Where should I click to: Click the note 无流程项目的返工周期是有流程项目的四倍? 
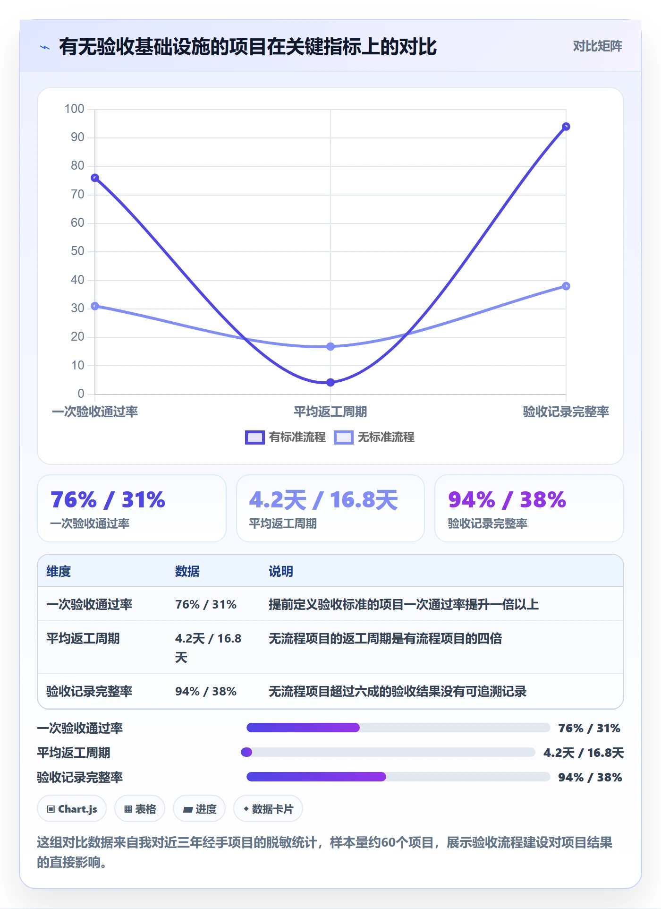(385, 638)
